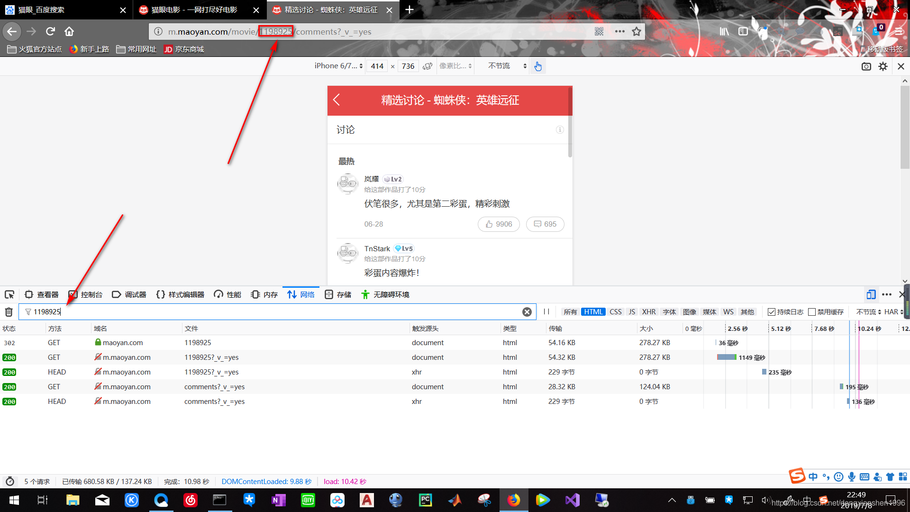This screenshot has height=512, width=910.
Task: Toggle the XHR request filter
Action: click(649, 312)
